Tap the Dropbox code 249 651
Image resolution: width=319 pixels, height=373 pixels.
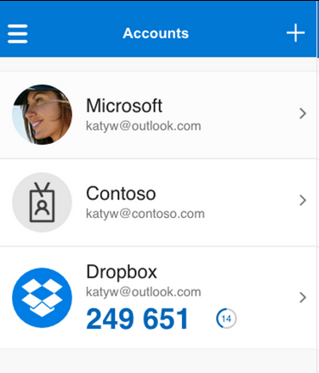137,318
